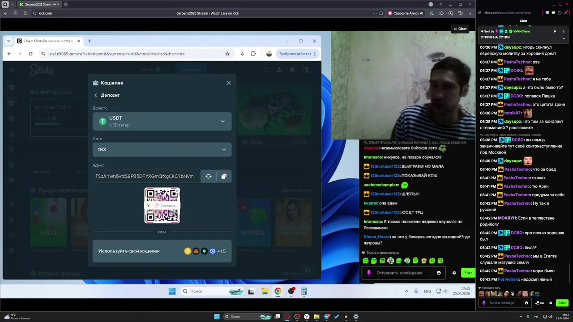Click username PashaTechno at 06:42 Ну так я русский
Image resolution: width=573 pixels, height=322 pixels.
(x=517, y=203)
